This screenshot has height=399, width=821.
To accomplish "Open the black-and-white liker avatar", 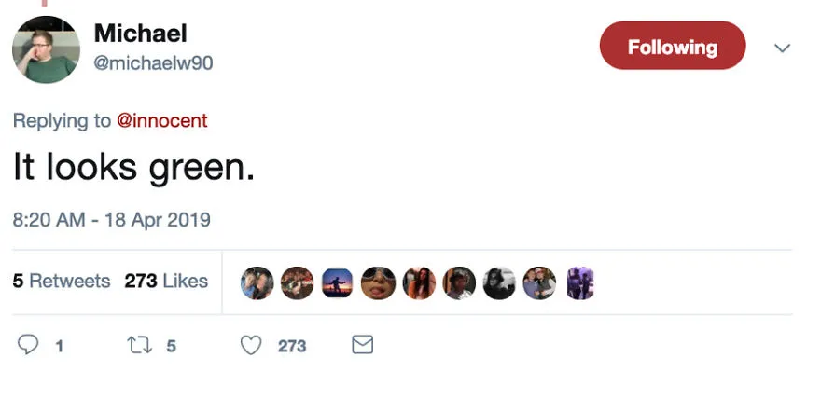I will pos(499,282).
